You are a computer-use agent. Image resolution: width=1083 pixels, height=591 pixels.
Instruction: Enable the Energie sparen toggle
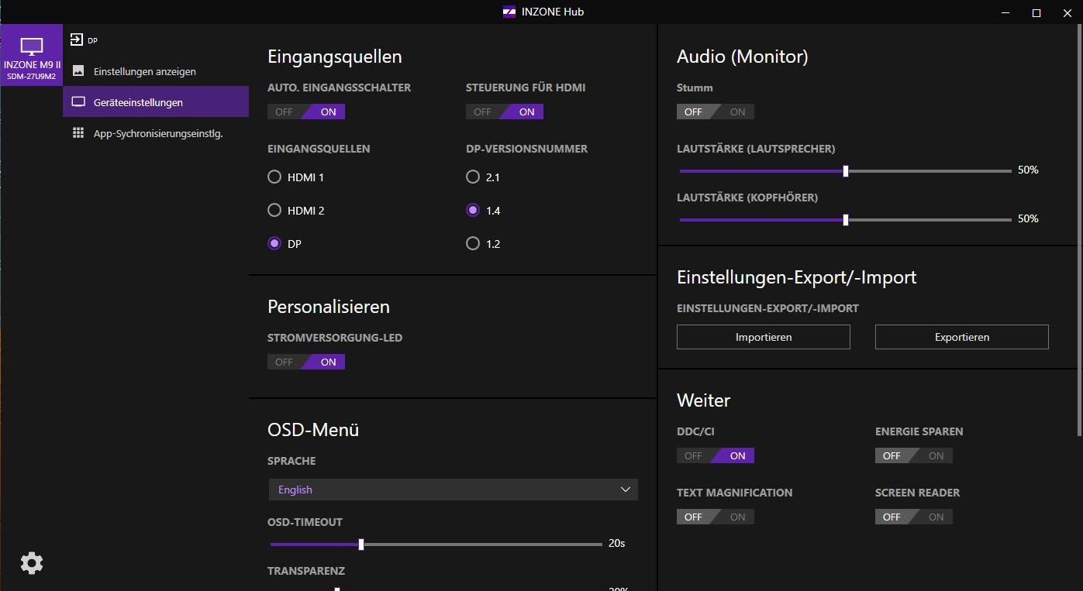coord(914,455)
